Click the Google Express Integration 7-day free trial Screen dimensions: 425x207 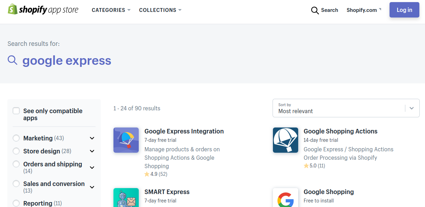pos(161,140)
